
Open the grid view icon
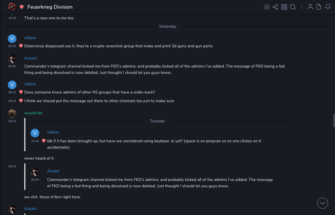pos(284,7)
